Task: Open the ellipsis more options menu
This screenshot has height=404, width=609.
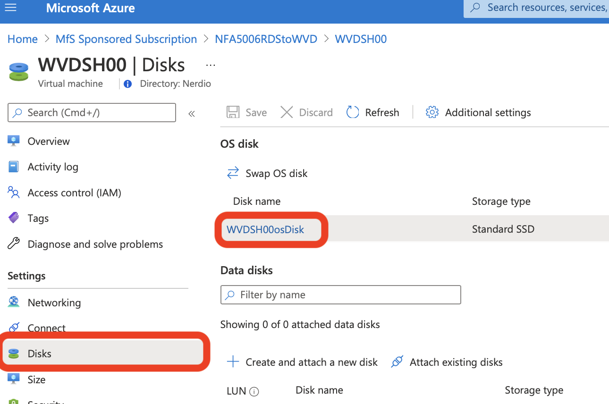Action: coord(211,65)
